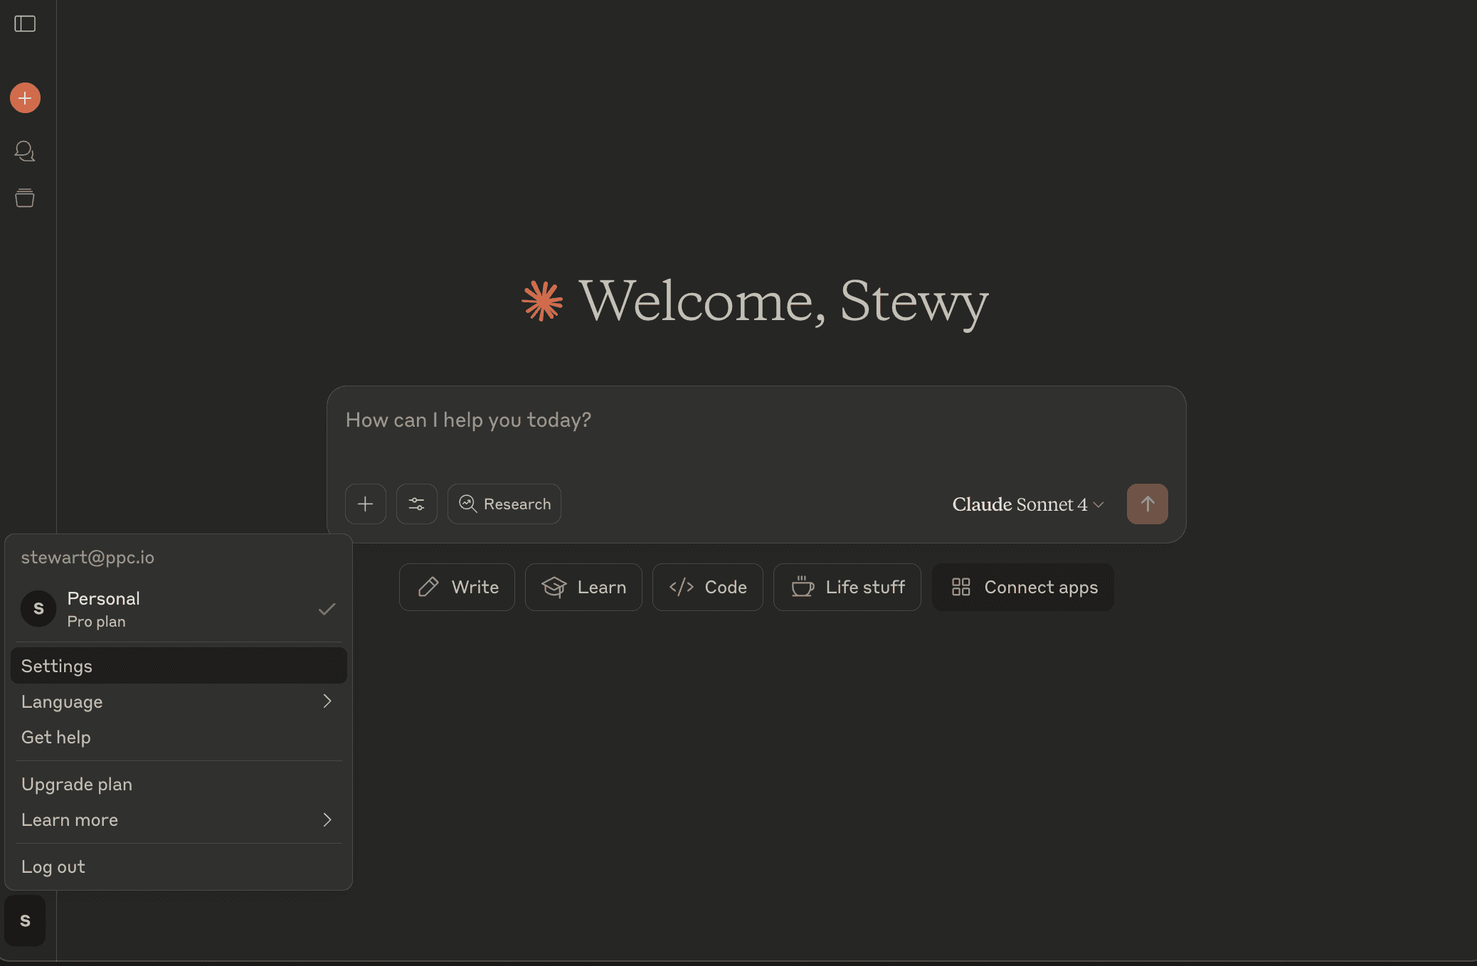The width and height of the screenshot is (1477, 966).
Task: Start a new chat with the orange plus
Action: pos(25,98)
